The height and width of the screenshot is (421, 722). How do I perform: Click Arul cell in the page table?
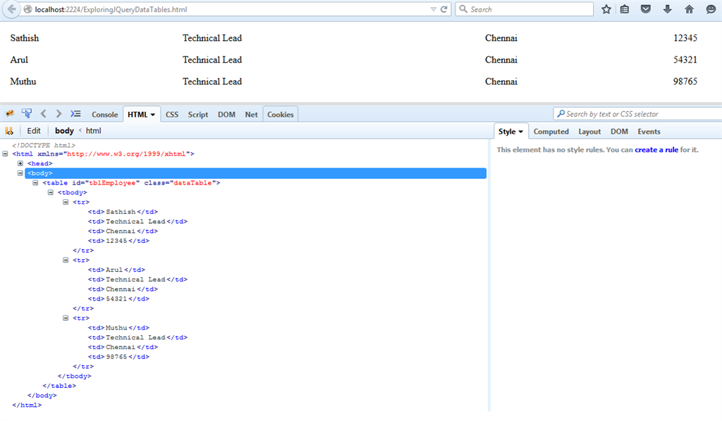(19, 60)
